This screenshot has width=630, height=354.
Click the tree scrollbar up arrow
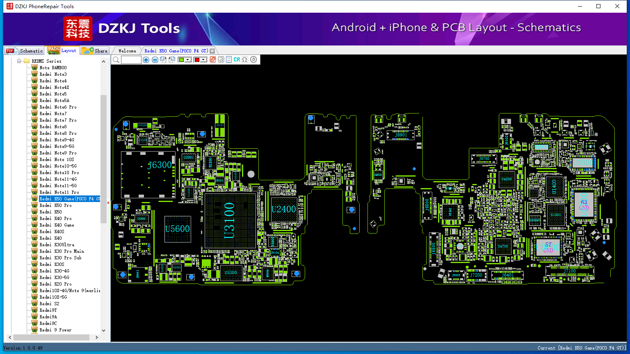coord(103,61)
